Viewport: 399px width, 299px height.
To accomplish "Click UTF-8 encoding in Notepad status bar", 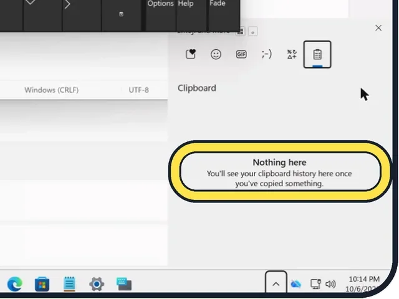I will coord(138,90).
